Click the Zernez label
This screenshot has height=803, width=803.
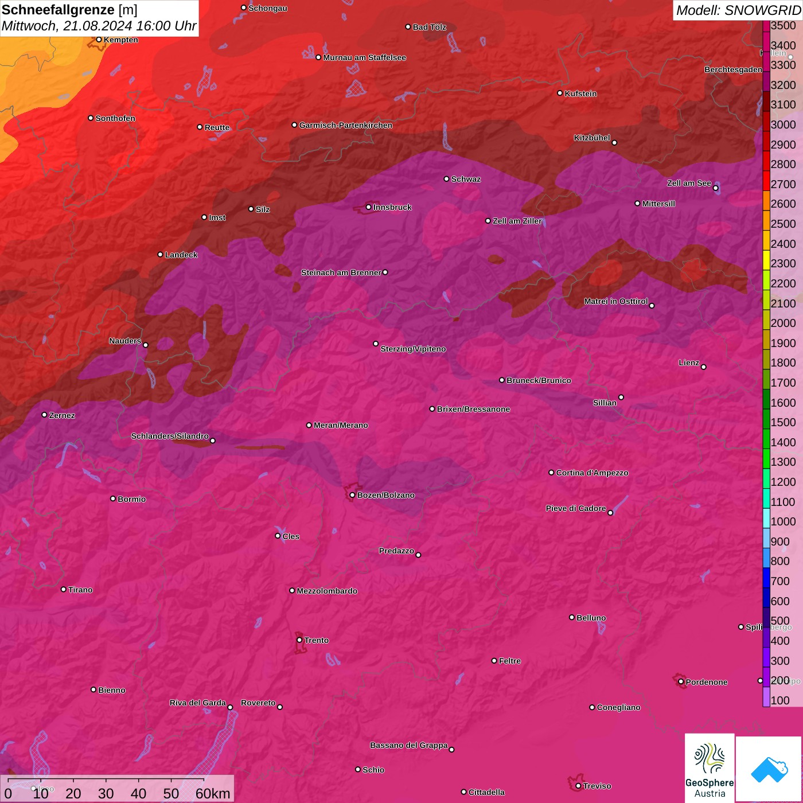coord(62,415)
